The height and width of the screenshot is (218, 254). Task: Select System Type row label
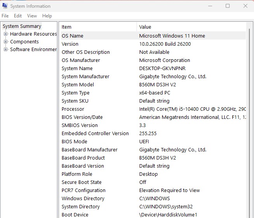[76, 93]
